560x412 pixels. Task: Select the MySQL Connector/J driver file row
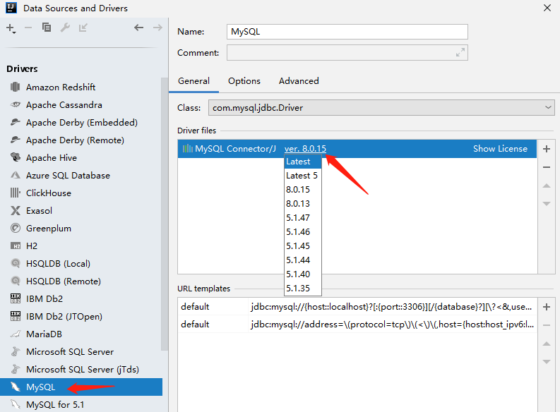(357, 149)
